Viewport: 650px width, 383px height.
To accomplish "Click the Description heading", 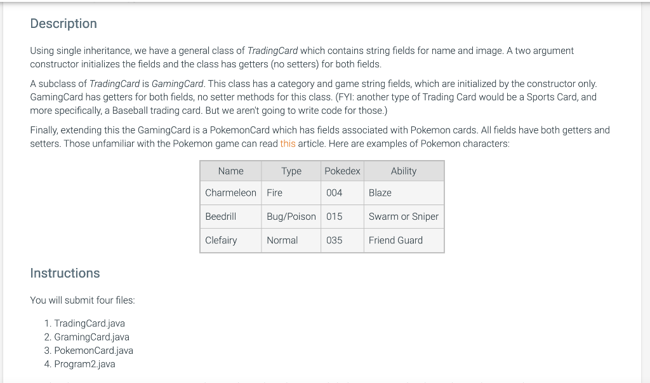I will 63,24.
